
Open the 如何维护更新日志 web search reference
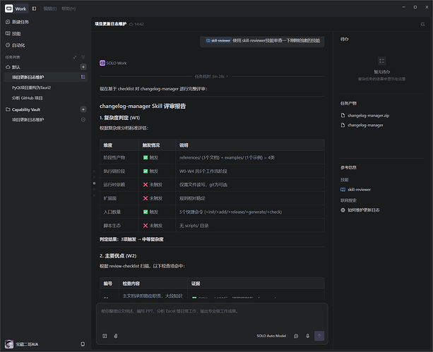[x=360, y=210]
